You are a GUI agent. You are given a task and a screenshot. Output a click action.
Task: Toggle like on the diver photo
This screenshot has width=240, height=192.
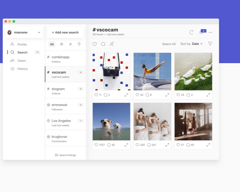137,95
